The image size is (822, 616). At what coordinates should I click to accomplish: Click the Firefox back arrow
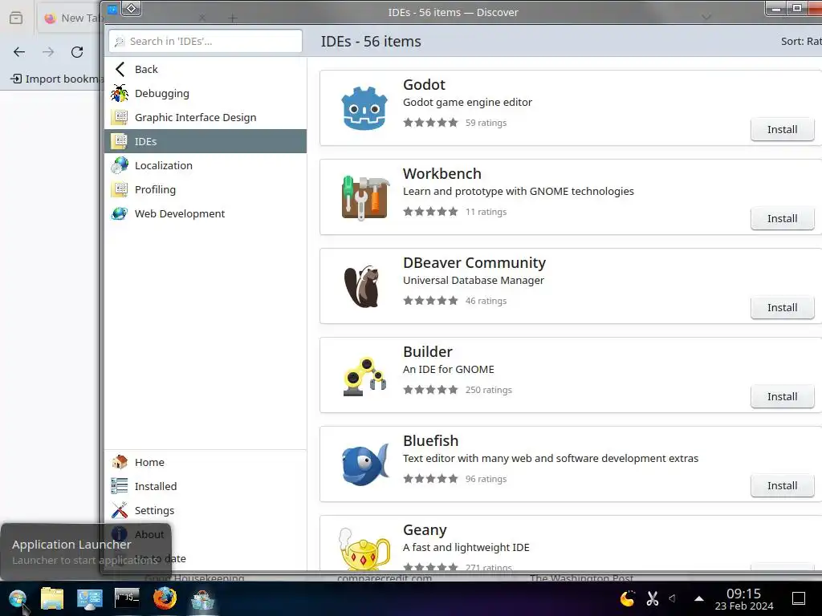pos(19,52)
